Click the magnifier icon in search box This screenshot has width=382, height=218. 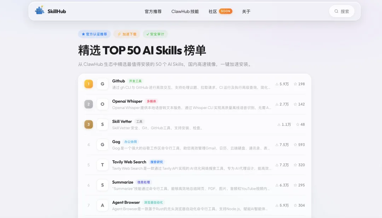tap(336, 11)
